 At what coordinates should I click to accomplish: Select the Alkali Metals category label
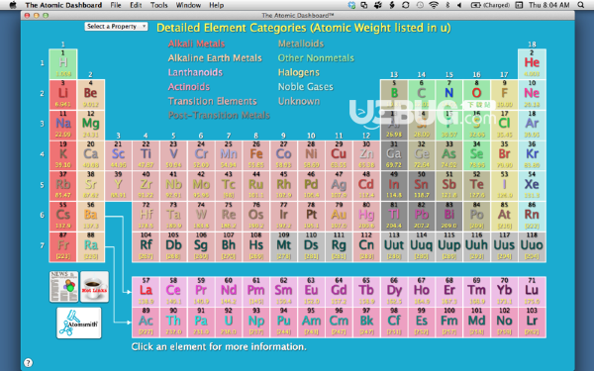tap(196, 44)
